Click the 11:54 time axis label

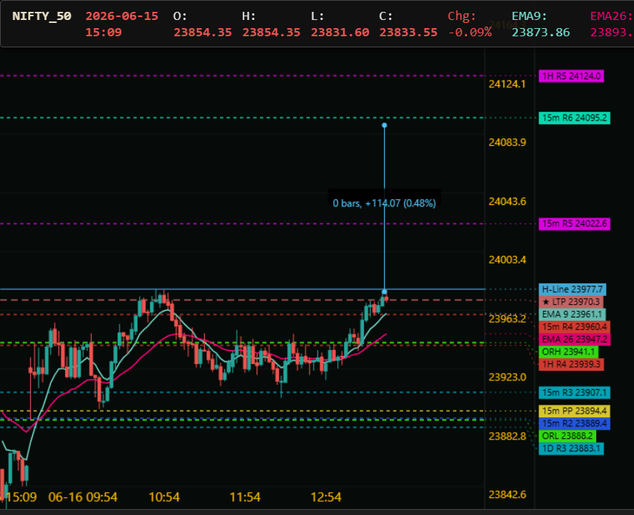tap(245, 497)
